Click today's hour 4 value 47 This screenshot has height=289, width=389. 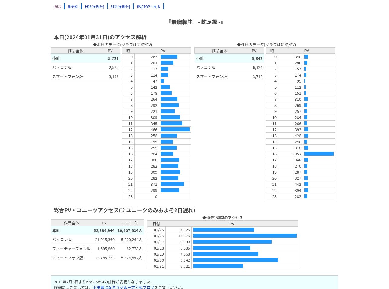tap(155, 81)
